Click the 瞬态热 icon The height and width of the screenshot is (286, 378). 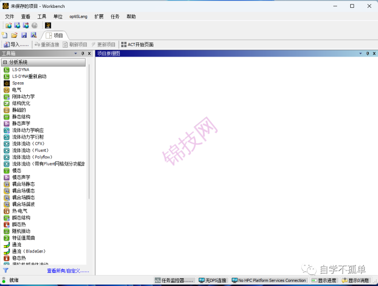[6, 225]
